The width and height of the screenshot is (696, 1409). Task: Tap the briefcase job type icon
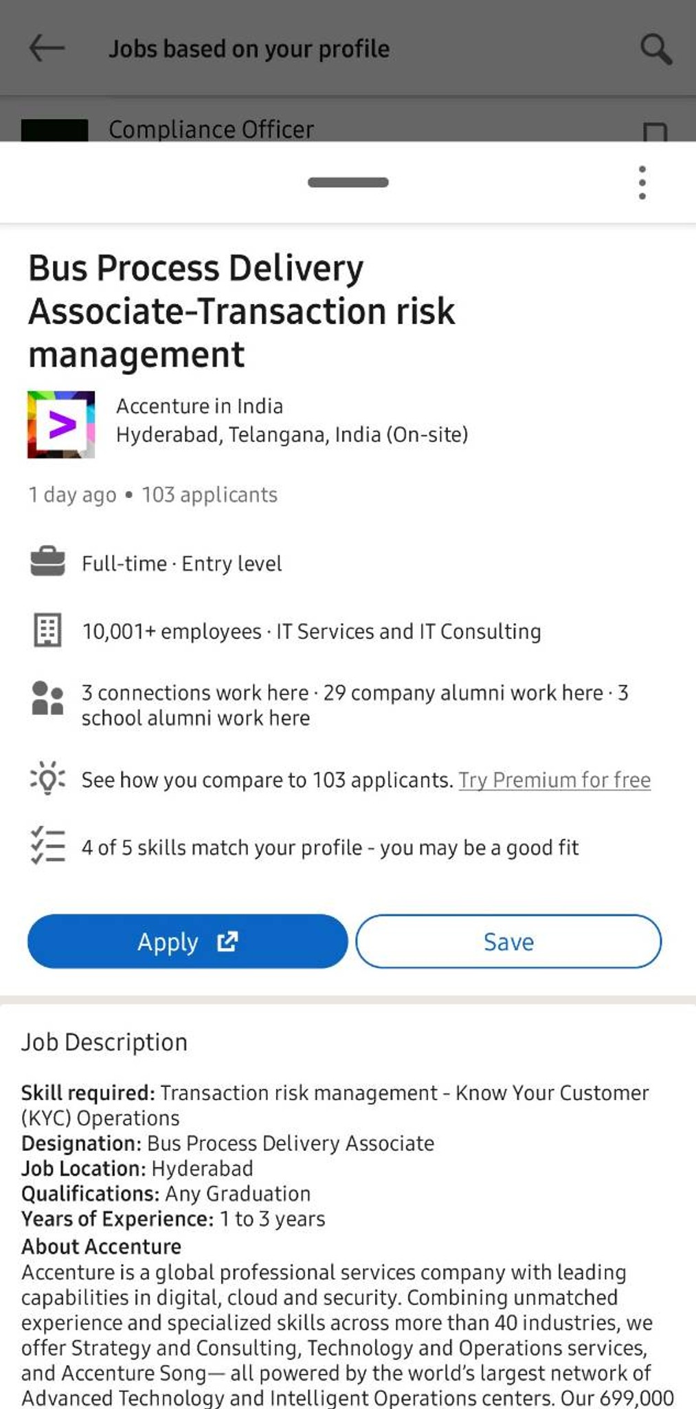point(47,562)
